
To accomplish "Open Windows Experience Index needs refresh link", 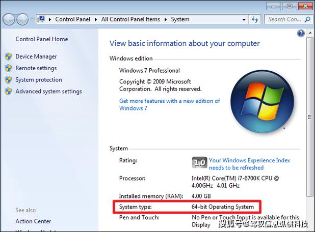I will (x=250, y=164).
